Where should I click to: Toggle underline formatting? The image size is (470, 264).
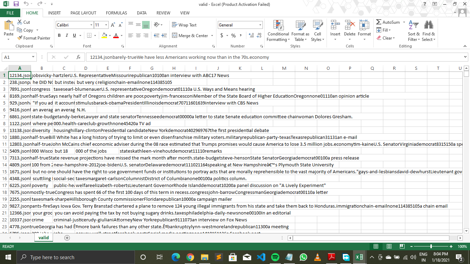pyautogui.click(x=75, y=35)
